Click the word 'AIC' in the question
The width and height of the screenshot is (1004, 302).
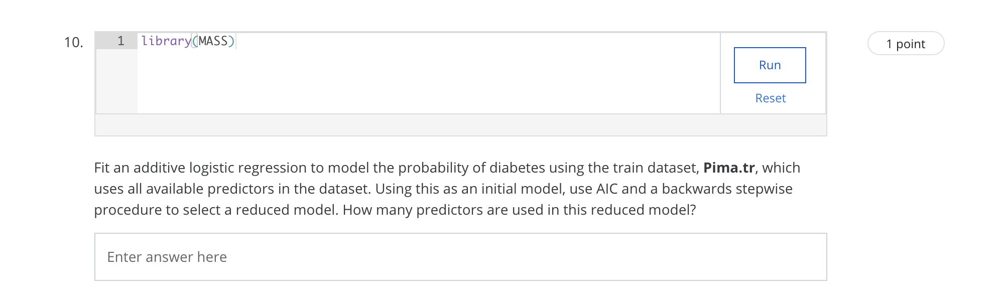606,189
